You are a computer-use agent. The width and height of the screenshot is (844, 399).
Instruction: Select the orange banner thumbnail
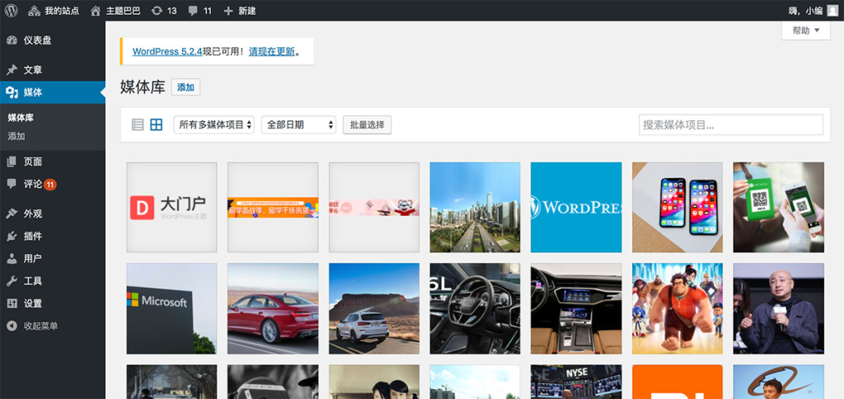coord(273,207)
